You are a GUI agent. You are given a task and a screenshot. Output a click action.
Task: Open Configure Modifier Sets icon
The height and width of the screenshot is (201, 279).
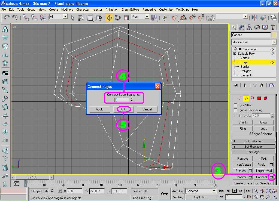271,85
